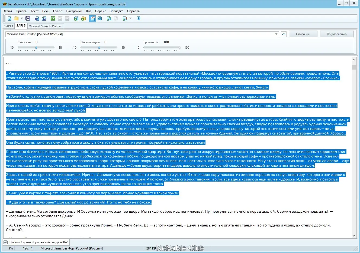Open the Сервис menu
This screenshot has height=253, width=360.
coord(101,11)
